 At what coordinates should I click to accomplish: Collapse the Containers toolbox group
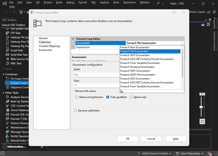3,74
